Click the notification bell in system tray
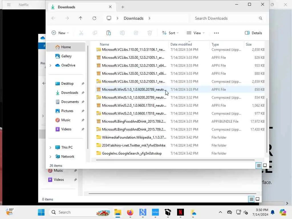The height and width of the screenshot is (219, 292). [x=273, y=212]
